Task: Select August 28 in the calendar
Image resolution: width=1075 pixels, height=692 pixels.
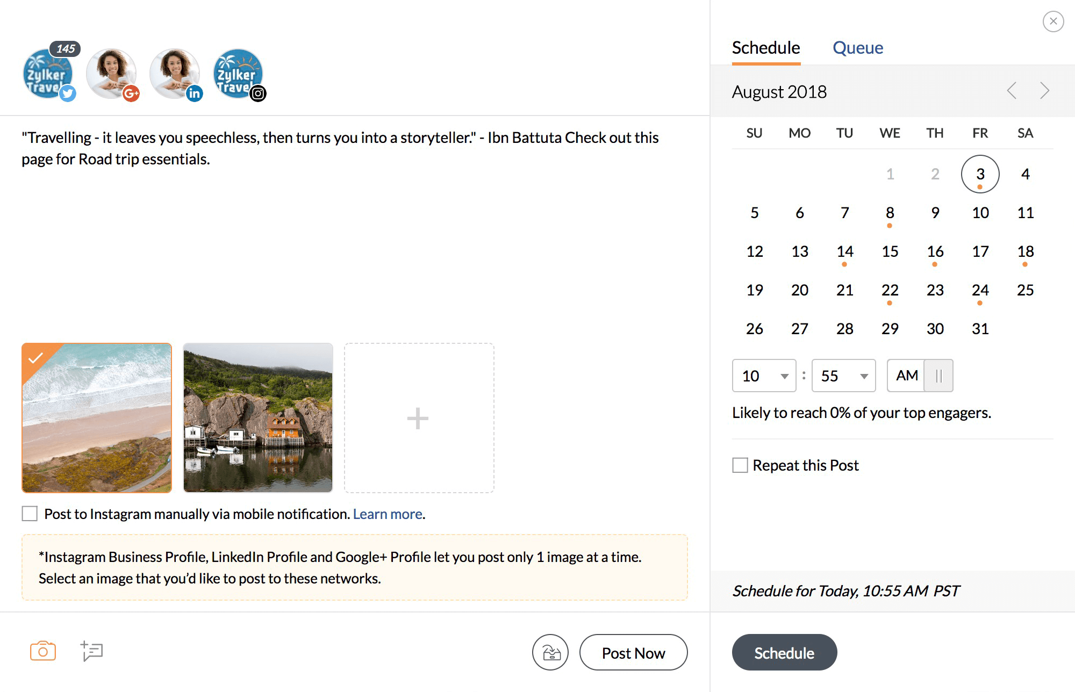Action: click(x=845, y=329)
